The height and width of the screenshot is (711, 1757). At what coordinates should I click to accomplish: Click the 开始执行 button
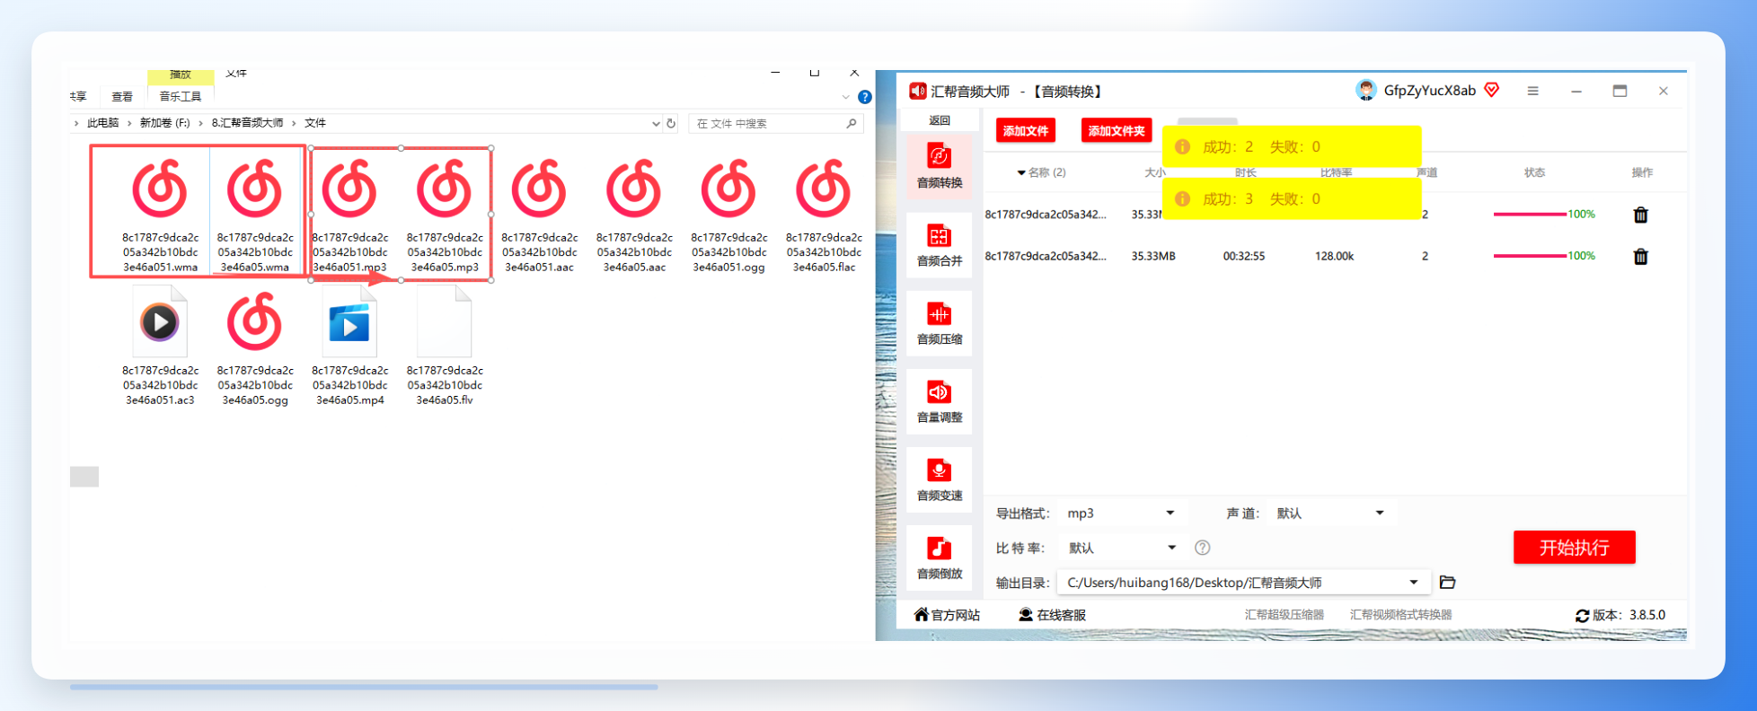1574,548
